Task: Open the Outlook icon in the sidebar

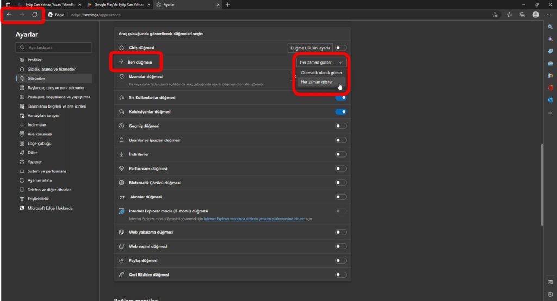Action: tap(550, 100)
